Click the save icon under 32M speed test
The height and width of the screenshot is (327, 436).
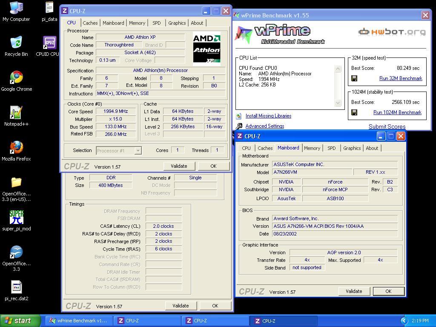[x=354, y=78]
